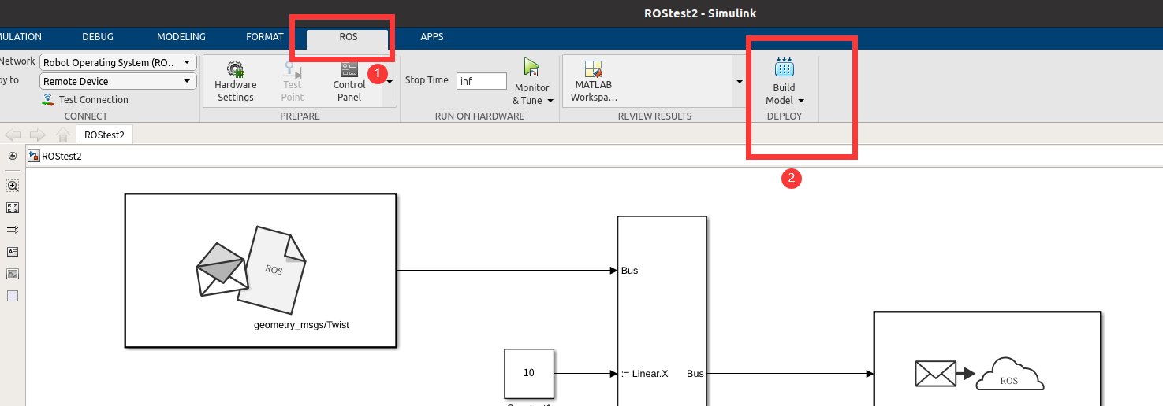Open the Remote Device deploy dropdown
1163x406 pixels.
coord(118,81)
